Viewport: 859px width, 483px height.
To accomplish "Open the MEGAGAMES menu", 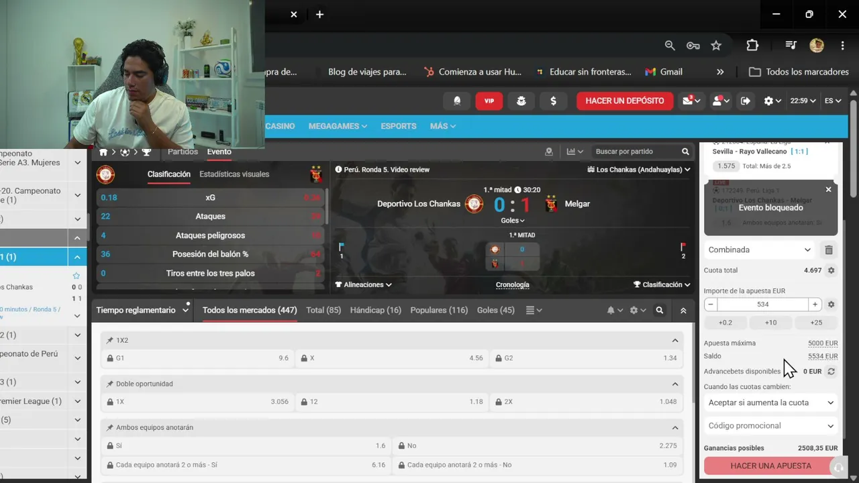I will click(338, 126).
